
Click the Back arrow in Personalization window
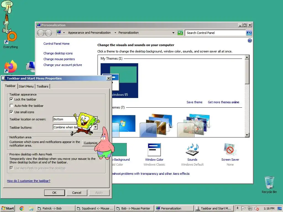click(41, 33)
